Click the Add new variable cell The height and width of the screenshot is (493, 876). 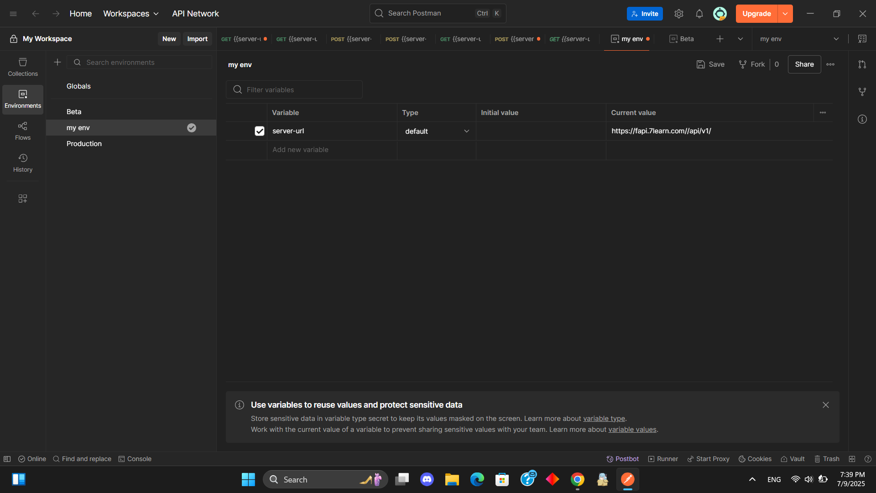(x=332, y=150)
